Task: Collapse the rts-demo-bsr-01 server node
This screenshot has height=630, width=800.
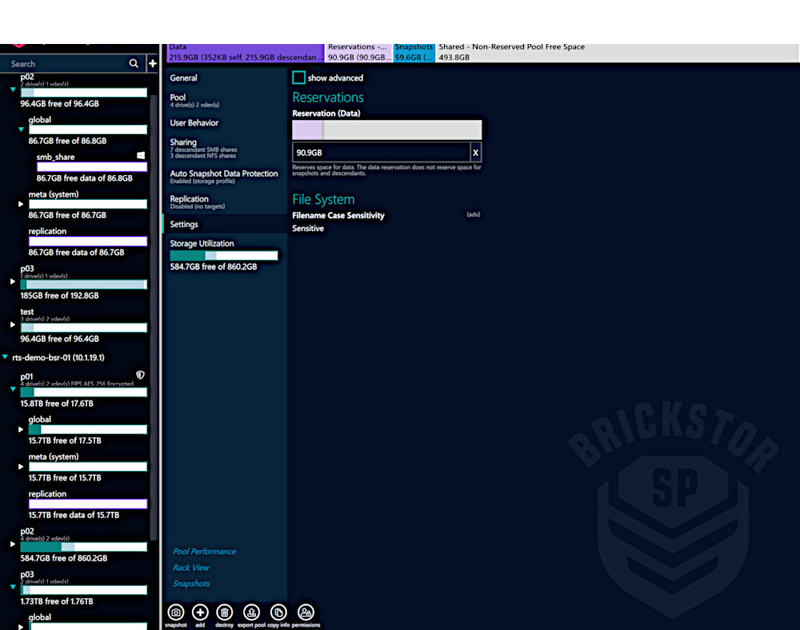Action: tap(6, 357)
